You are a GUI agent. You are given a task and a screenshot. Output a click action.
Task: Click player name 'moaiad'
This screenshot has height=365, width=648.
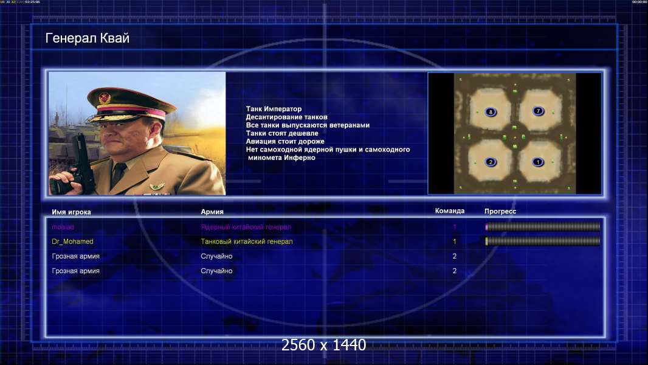click(63, 227)
